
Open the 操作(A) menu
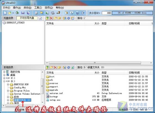click(x=17, y=8)
